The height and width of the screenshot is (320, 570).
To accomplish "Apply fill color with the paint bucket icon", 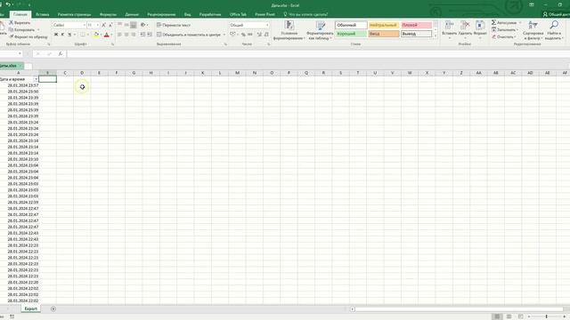I will coord(96,35).
